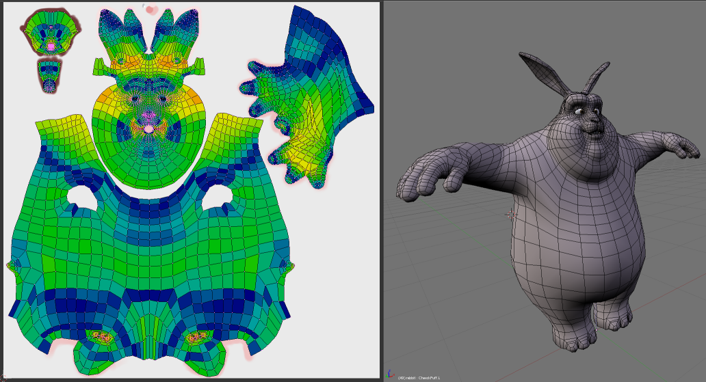This screenshot has width=706, height=382.
Task: Click the 3D cursor beside the rabbit's belly
Action: click(x=510, y=214)
